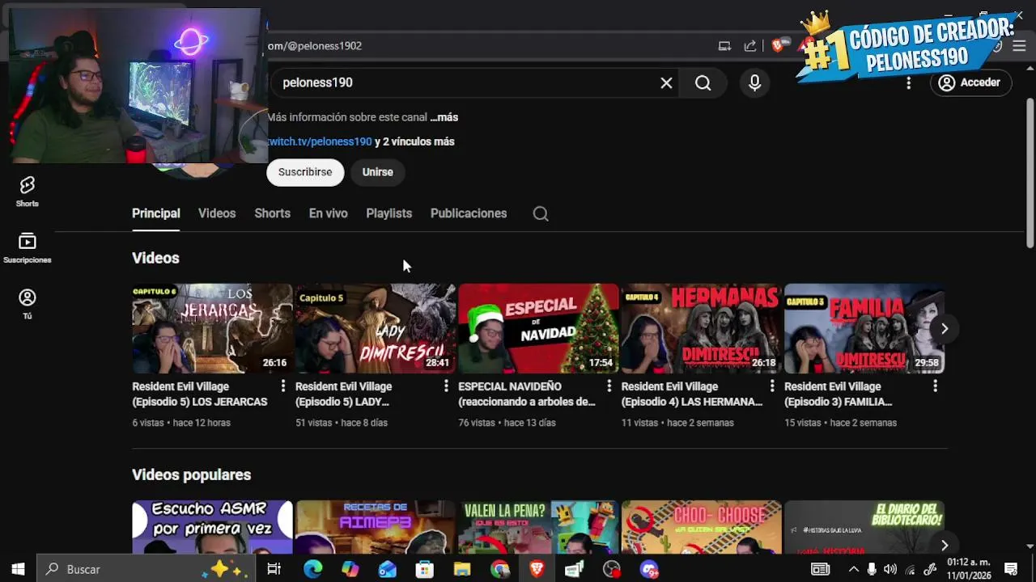Open YouTube settings three-dot menu
1036x582 pixels.
click(x=908, y=82)
